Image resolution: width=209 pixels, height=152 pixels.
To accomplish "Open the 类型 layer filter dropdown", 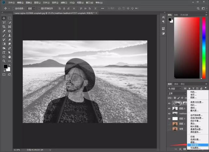I will 175,89.
